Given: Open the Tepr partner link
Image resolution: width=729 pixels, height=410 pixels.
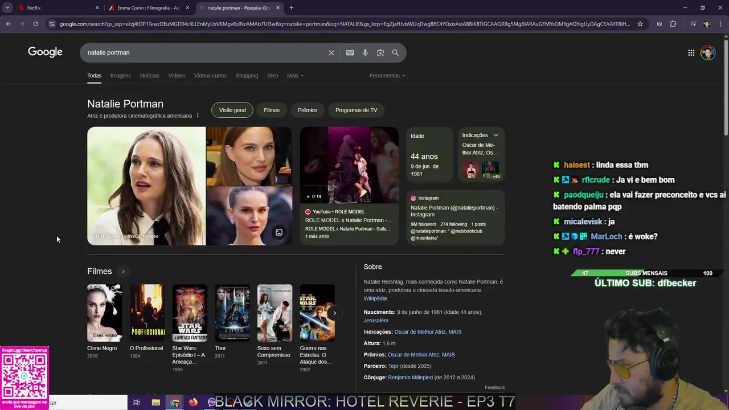Looking at the screenshot, I should click(394, 366).
